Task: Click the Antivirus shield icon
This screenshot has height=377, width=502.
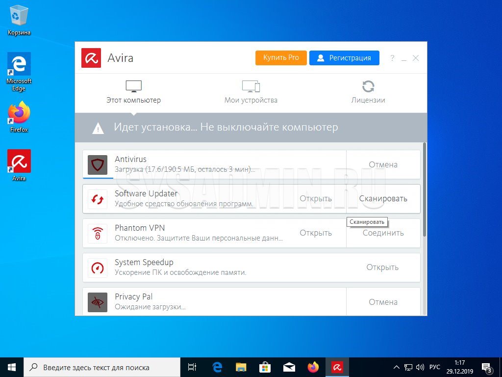Action: tap(97, 165)
